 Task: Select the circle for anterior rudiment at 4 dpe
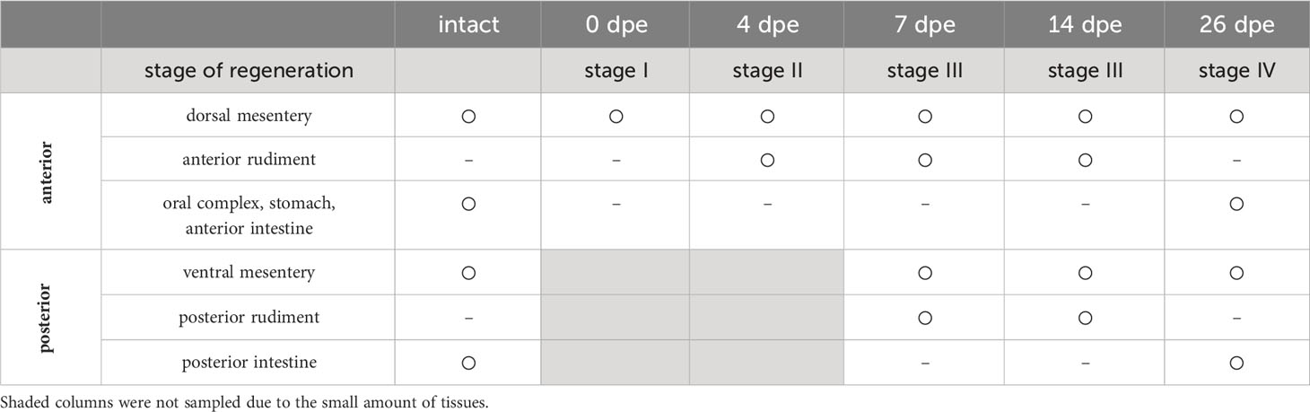pos(766,160)
